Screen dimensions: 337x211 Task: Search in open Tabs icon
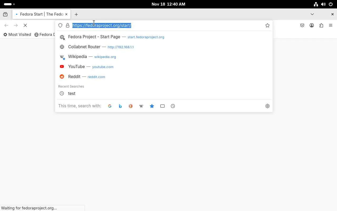coord(162,106)
